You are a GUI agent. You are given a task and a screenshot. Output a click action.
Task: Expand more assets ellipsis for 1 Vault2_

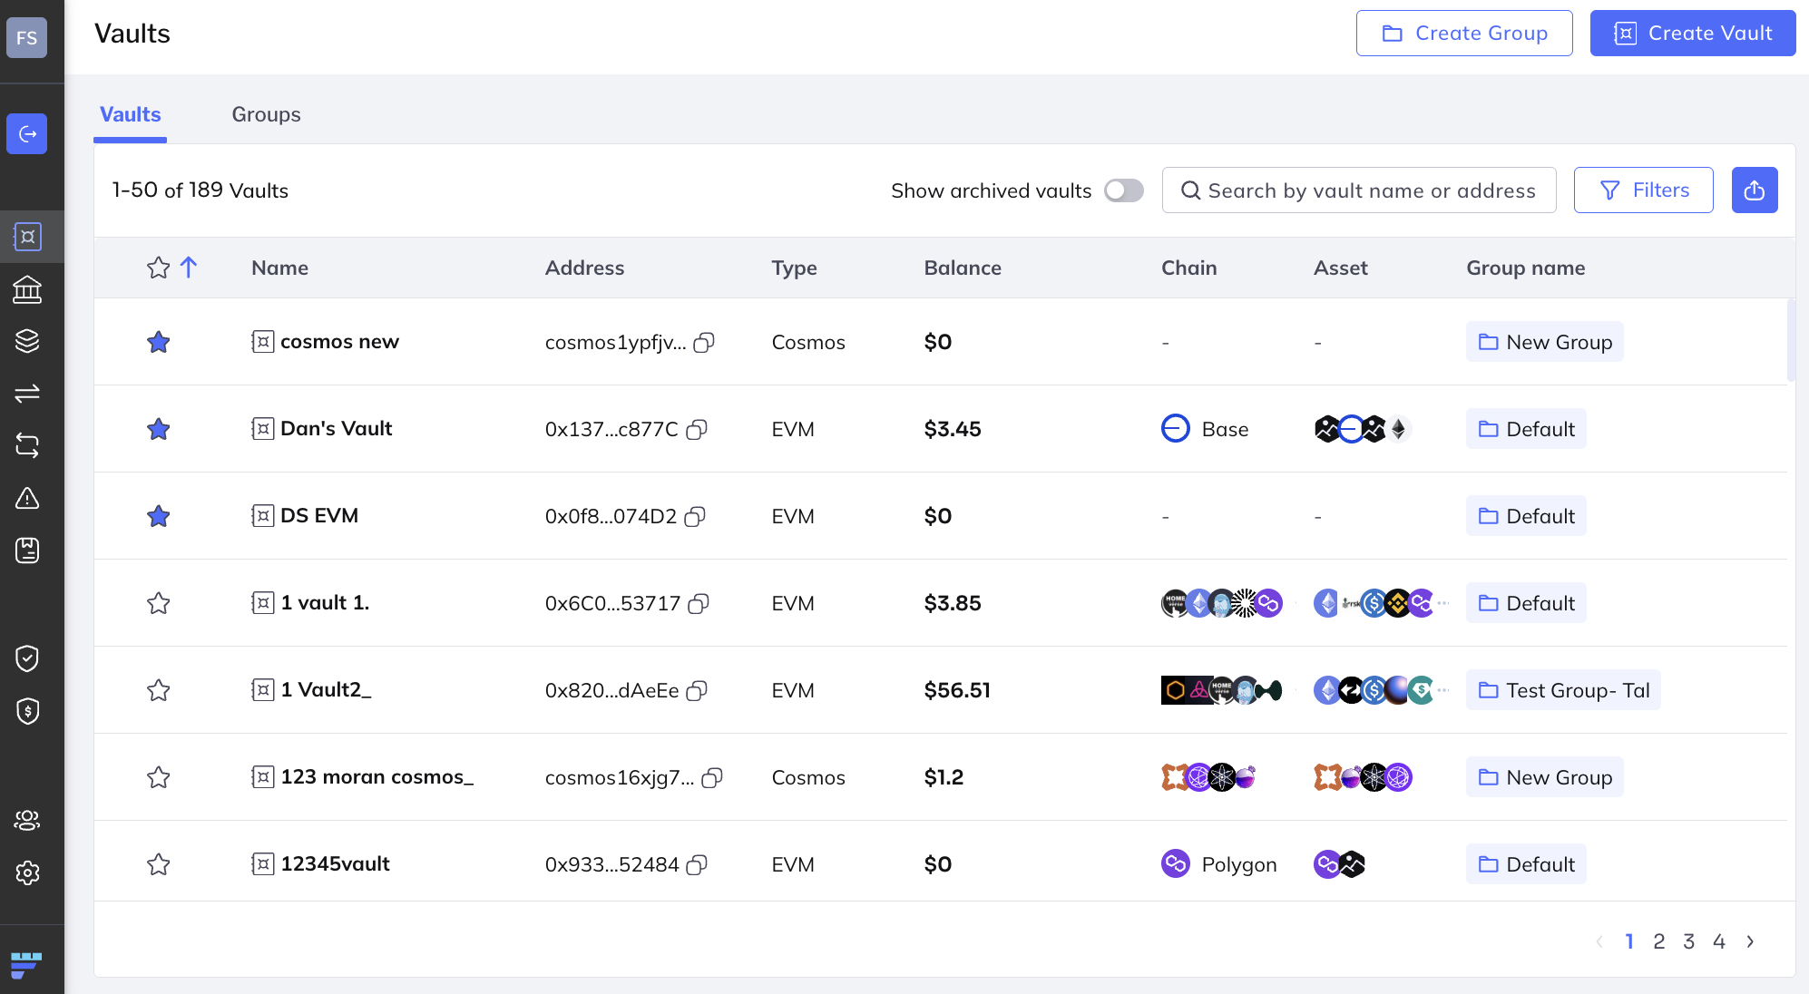coord(1443,690)
